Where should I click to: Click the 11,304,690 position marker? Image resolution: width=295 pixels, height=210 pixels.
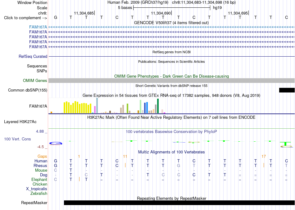tap(161, 13)
